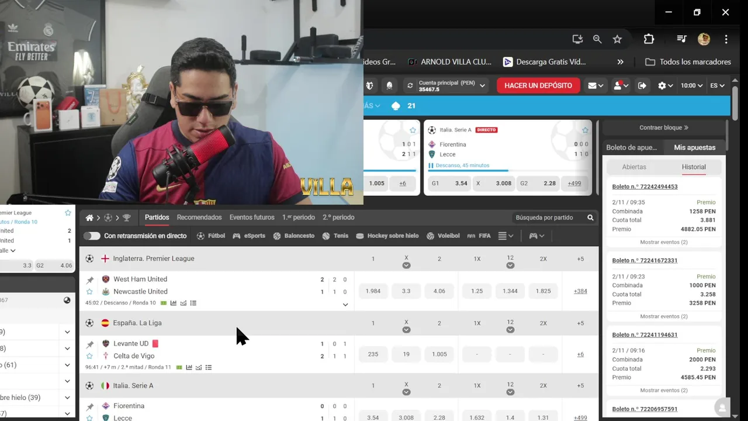This screenshot has height=421, width=748.
Task: Expand the 12 column chevron in La Liga header
Action: pos(510,330)
